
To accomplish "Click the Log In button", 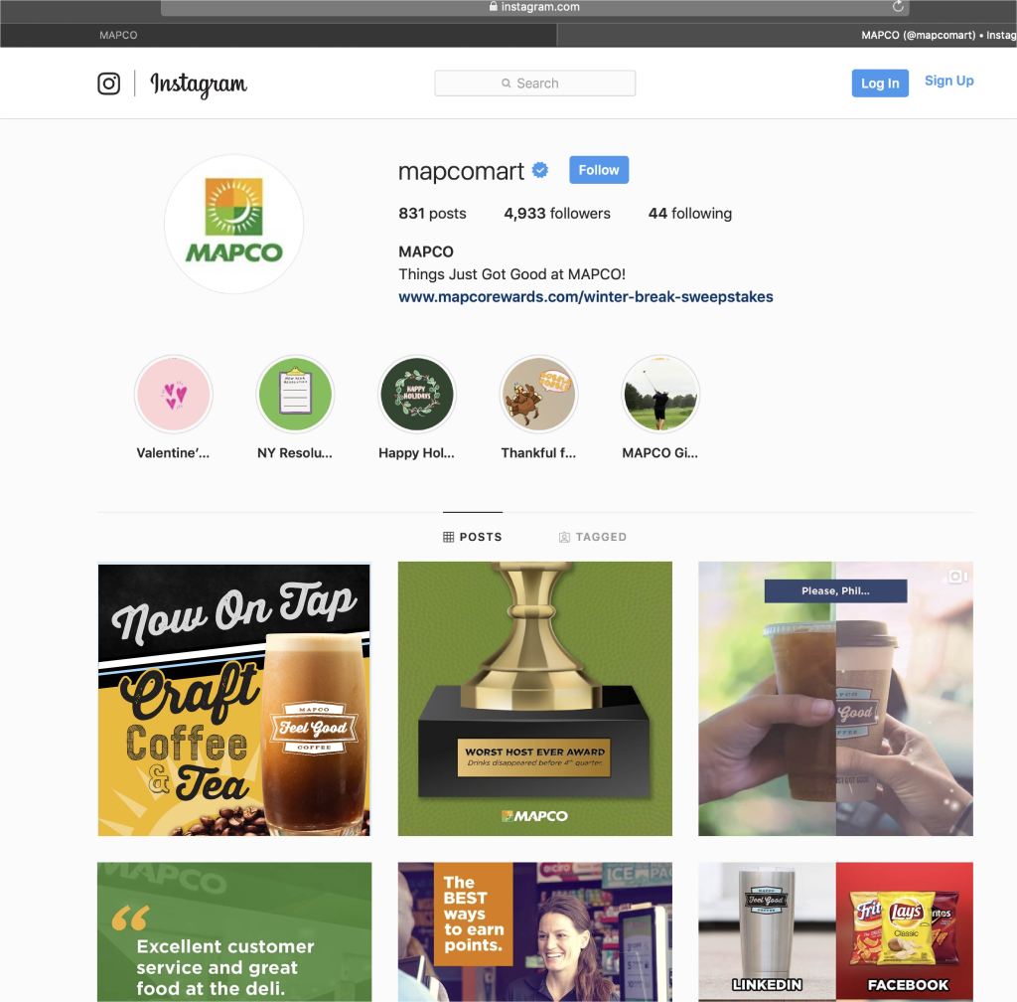I will [x=880, y=83].
